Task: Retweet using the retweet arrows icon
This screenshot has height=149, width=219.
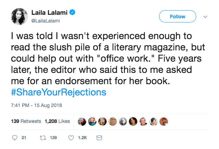Action: pos(43,137)
